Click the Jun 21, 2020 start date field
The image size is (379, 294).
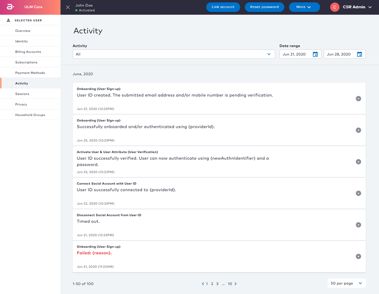pos(300,54)
